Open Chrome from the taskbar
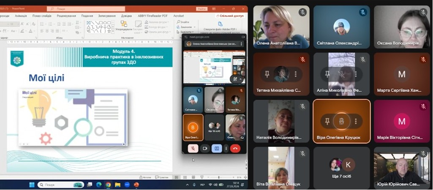This screenshot has width=433, height=190. tap(108, 185)
